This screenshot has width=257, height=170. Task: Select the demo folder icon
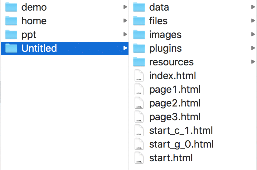coord(11,7)
